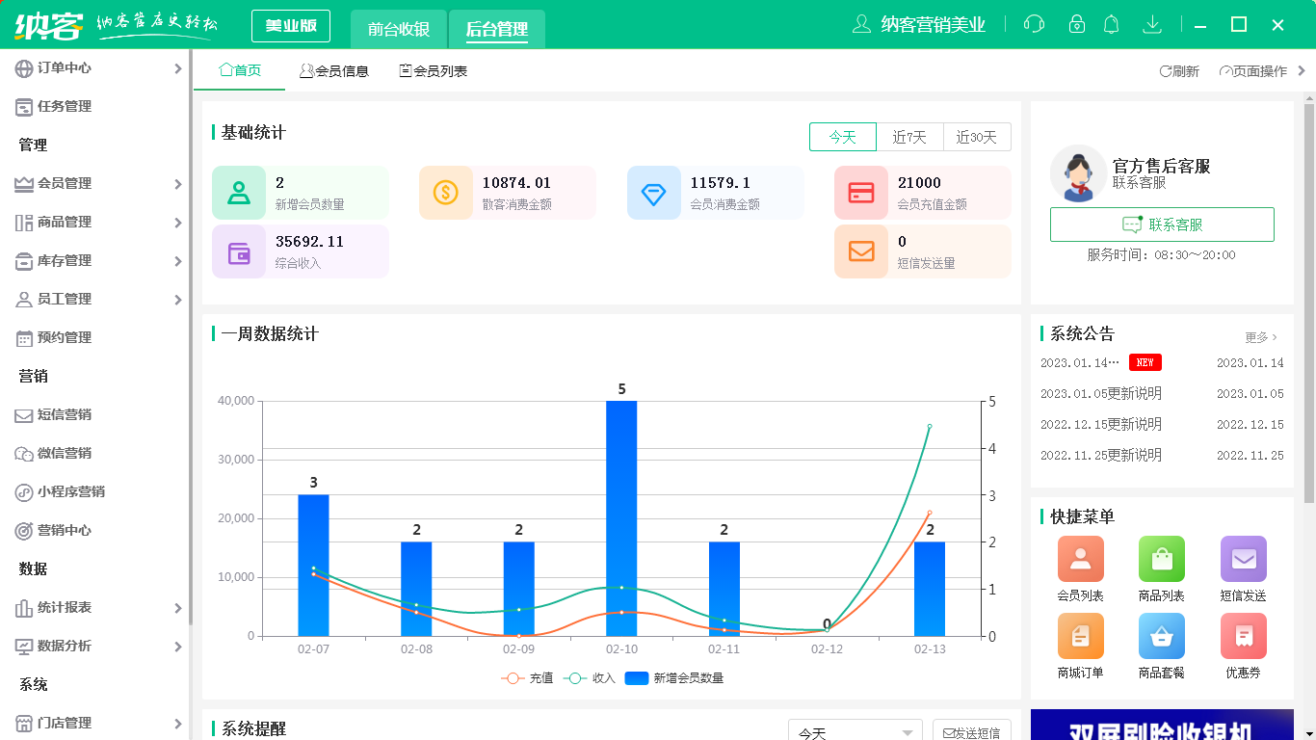Select the 会员列表 page tab

point(434,70)
